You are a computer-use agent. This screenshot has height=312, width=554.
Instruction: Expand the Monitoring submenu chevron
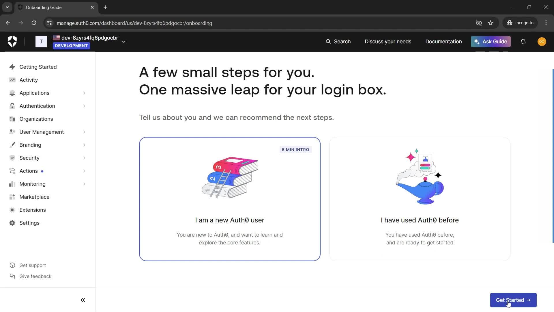84,184
